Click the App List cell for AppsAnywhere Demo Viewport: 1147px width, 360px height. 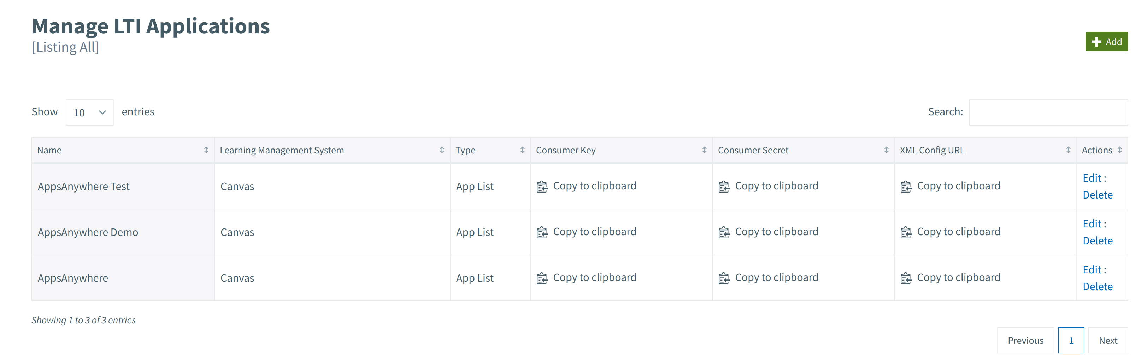coord(490,232)
